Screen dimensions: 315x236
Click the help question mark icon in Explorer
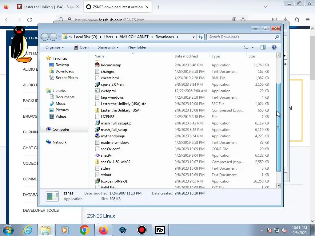[274, 47]
